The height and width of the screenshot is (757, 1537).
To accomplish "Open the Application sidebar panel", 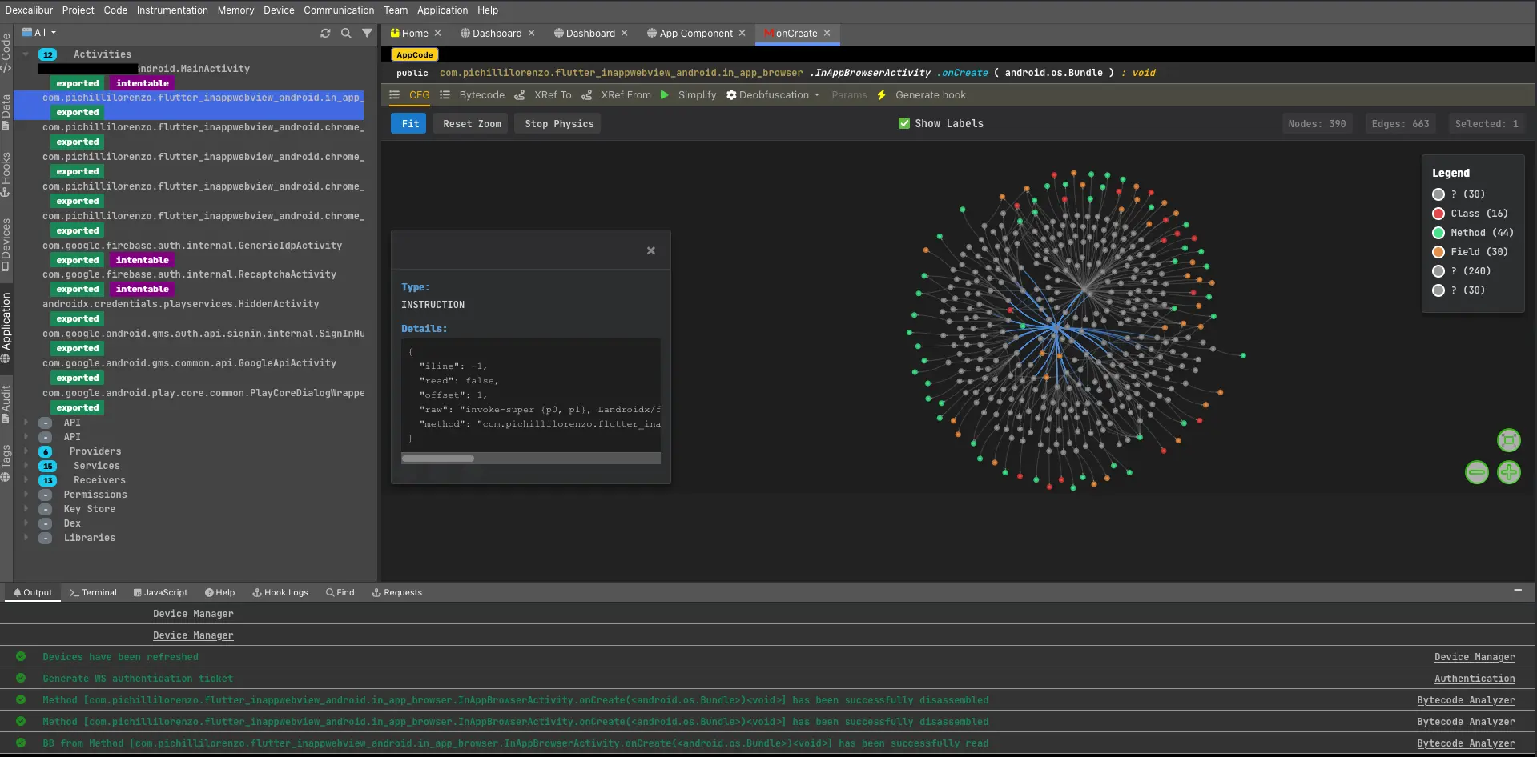I will tap(6, 328).
